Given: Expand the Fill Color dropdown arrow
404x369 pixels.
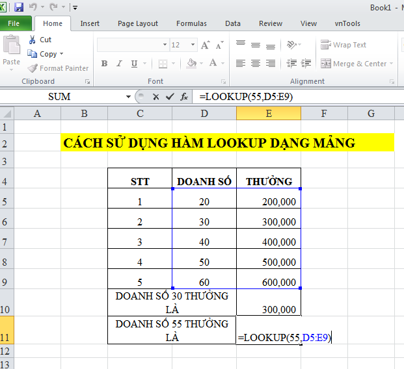Looking at the screenshot, I should pyautogui.click(x=202, y=64).
